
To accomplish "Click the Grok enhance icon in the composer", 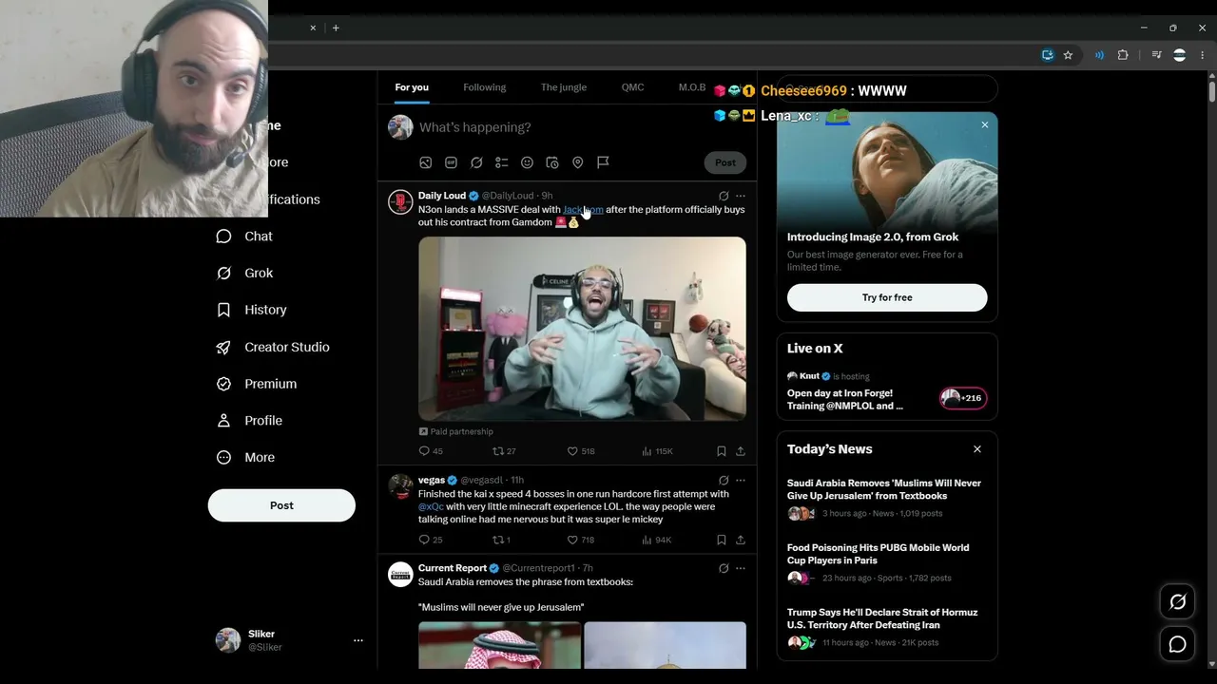I will 476,162.
